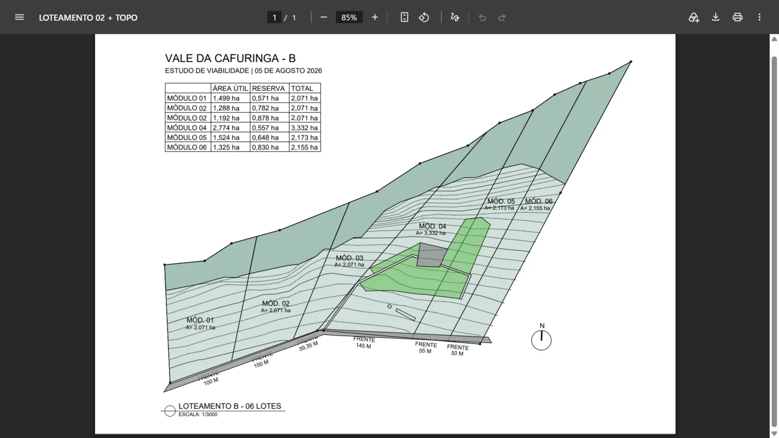Click the MÓDULO 06 table row label

click(x=187, y=147)
